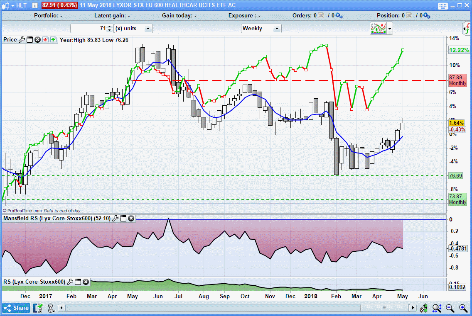Close position via the Position X icon
Screen dimensions: 472x316
coord(409,16)
